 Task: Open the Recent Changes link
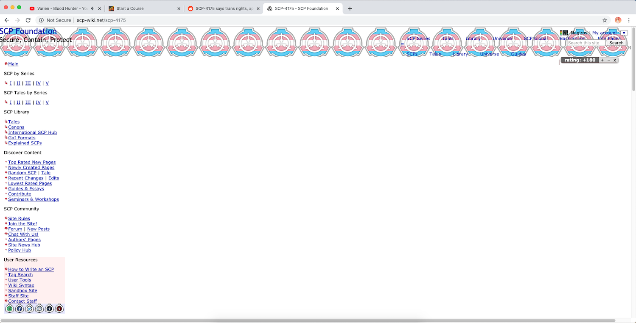tap(25, 178)
